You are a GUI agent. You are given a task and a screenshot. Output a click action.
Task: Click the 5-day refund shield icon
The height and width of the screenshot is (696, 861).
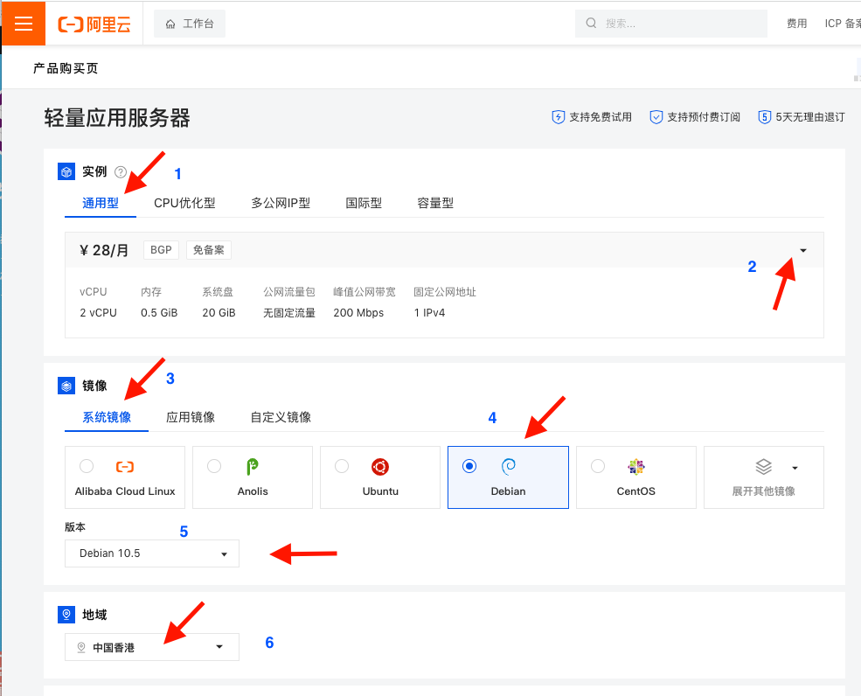tap(764, 117)
